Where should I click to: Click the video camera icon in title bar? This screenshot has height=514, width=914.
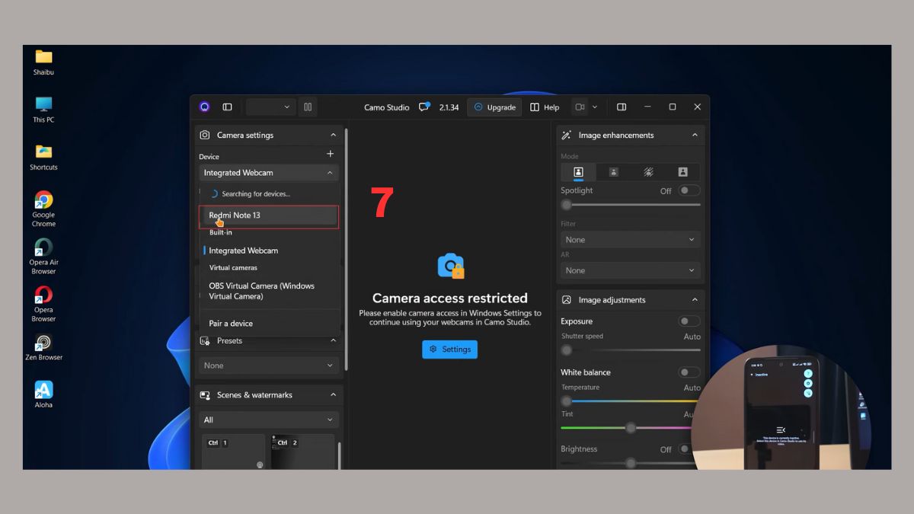coord(580,107)
